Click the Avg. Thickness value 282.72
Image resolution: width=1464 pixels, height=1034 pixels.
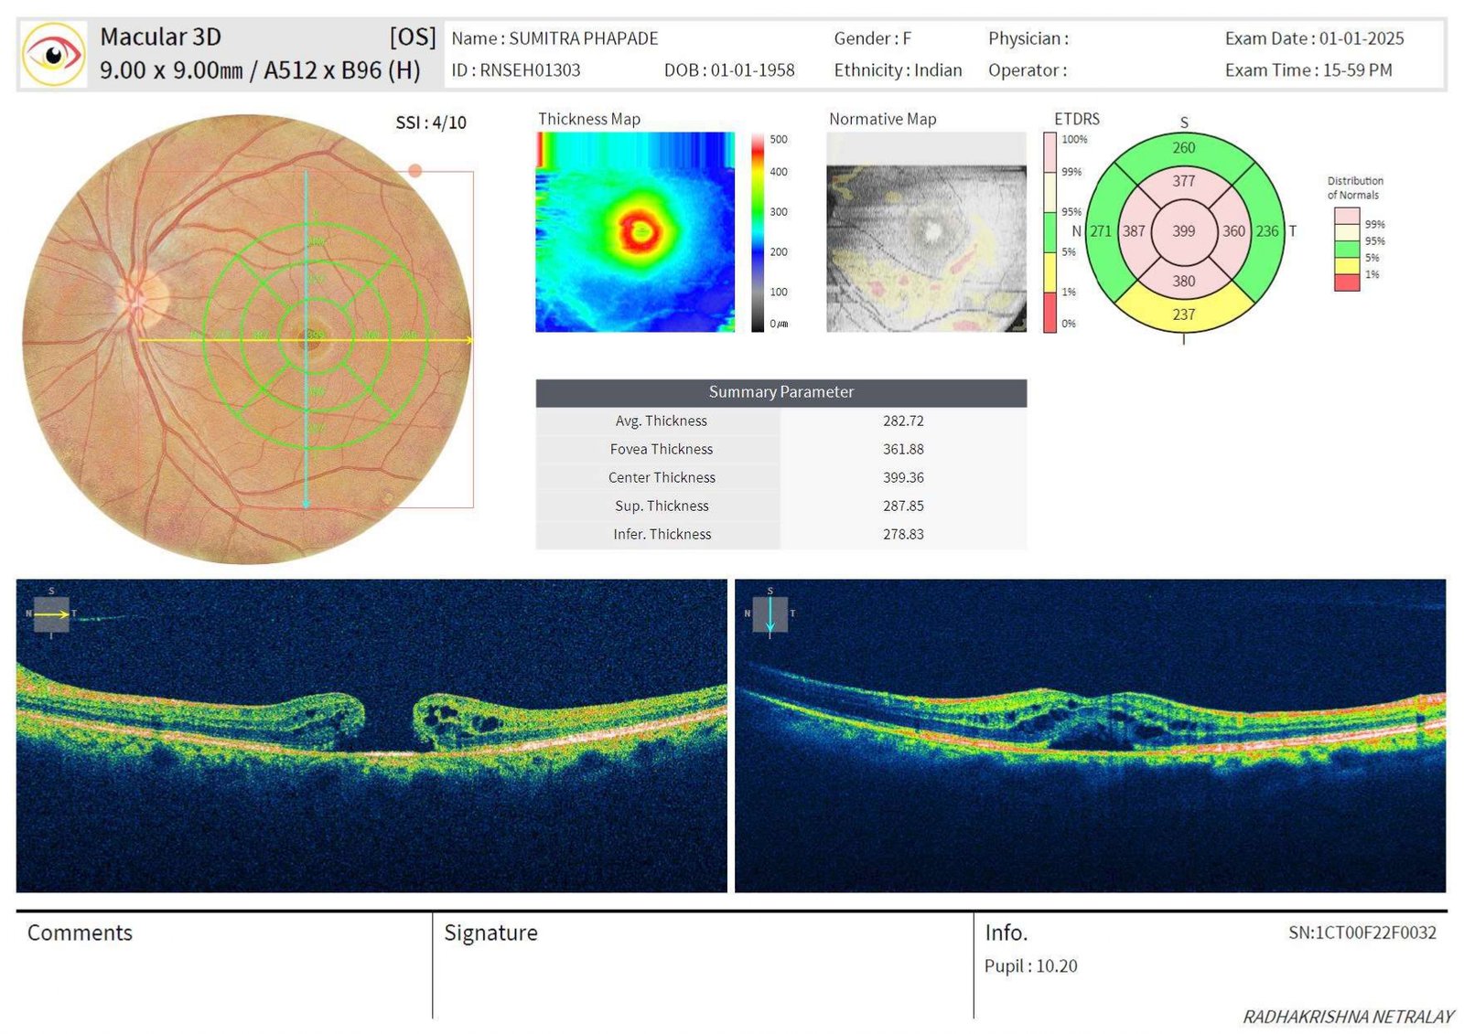click(x=903, y=421)
